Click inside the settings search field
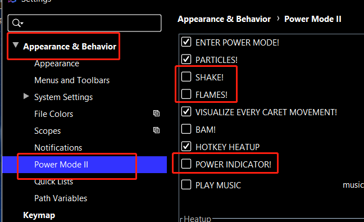The height and width of the screenshot is (222, 364). coord(84,23)
